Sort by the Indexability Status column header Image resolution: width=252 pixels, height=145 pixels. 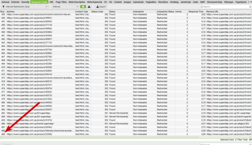pyautogui.click(x=165, y=11)
